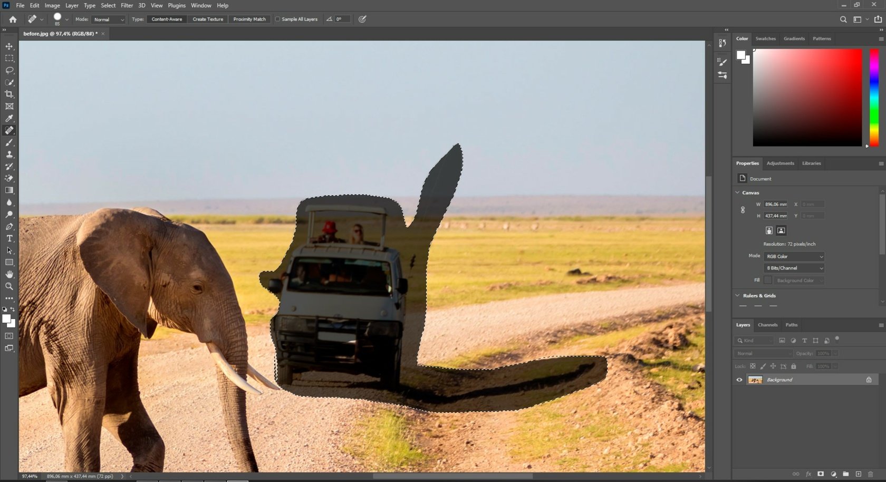886x482 pixels.
Task: Hide the Background layer visibility
Action: (x=739, y=380)
